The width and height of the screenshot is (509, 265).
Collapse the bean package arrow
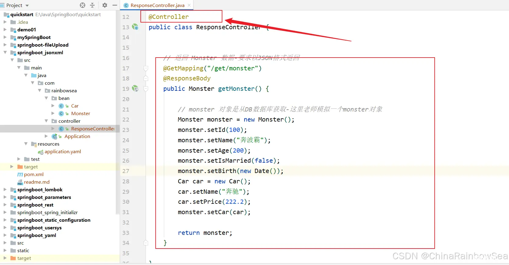click(46, 98)
